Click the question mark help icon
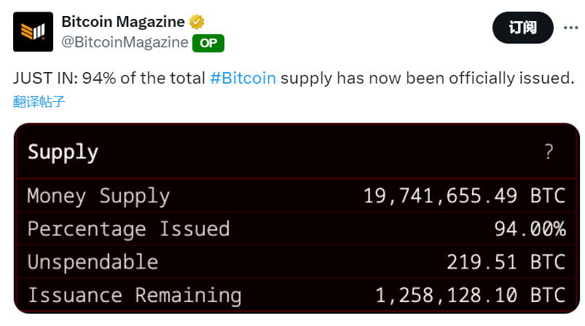 click(549, 152)
